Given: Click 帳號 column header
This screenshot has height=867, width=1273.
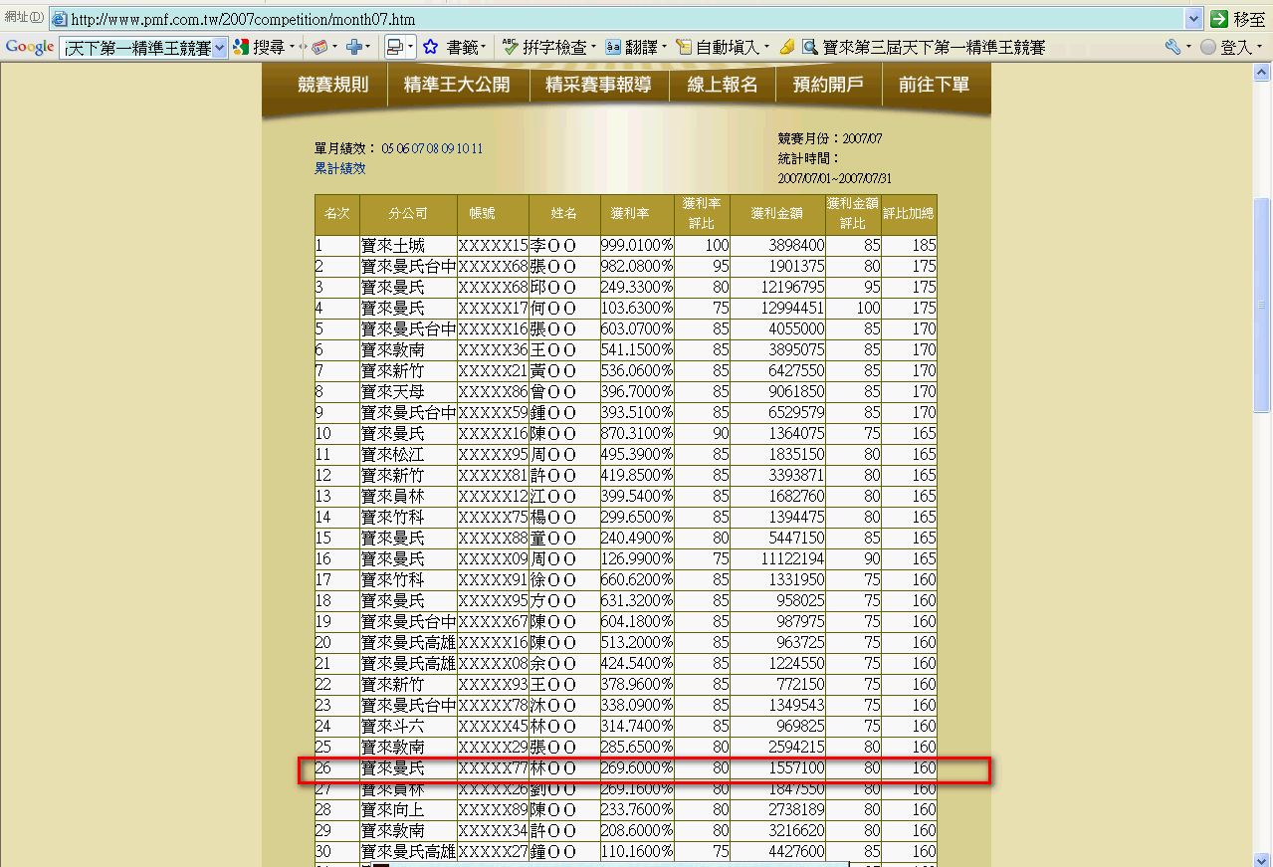Looking at the screenshot, I should click(493, 214).
